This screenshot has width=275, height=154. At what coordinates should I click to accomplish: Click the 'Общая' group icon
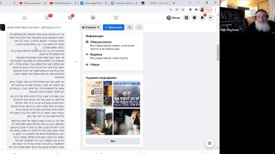click(87, 65)
